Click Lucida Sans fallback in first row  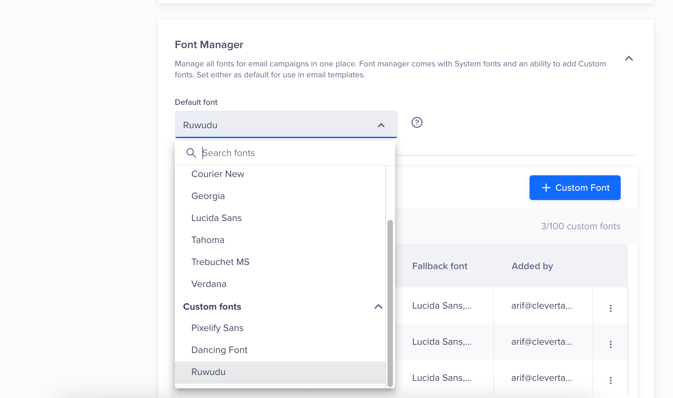point(442,306)
